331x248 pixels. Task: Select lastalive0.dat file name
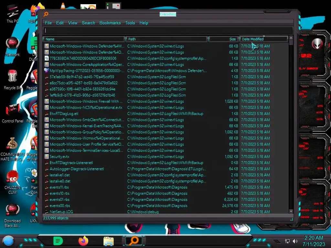tap(60, 181)
